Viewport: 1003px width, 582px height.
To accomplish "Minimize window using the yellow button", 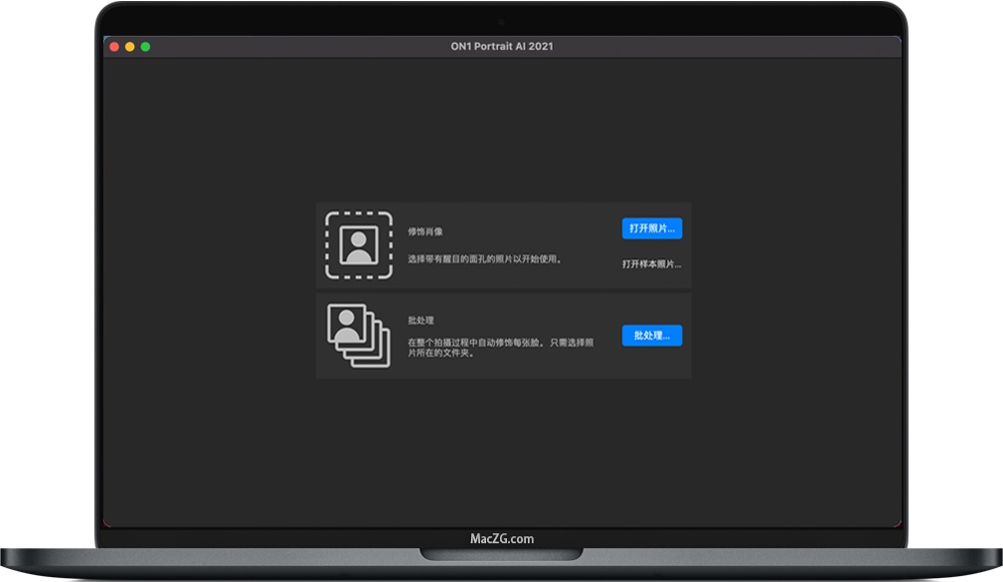I will click(130, 47).
